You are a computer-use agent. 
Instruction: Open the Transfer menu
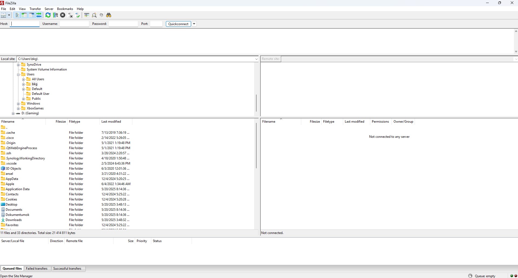click(x=35, y=9)
